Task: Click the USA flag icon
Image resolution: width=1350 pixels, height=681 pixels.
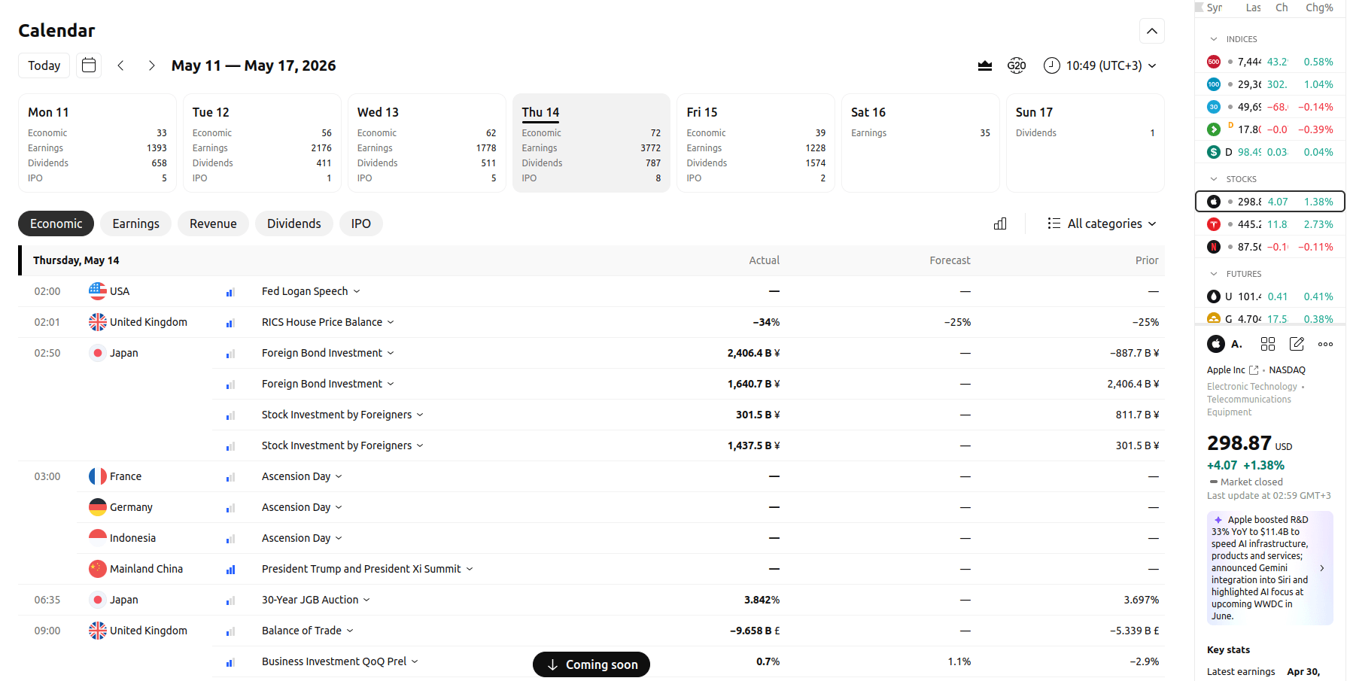Action: point(98,291)
